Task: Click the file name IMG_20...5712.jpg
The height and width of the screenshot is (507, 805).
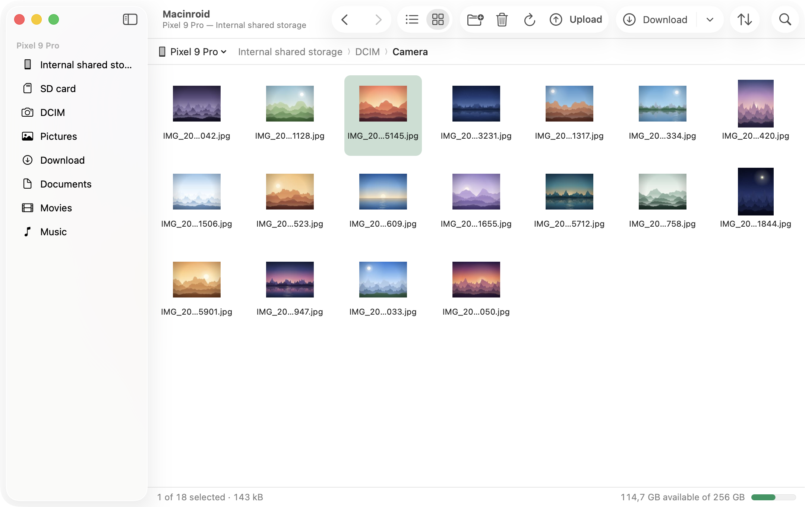Action: point(569,224)
